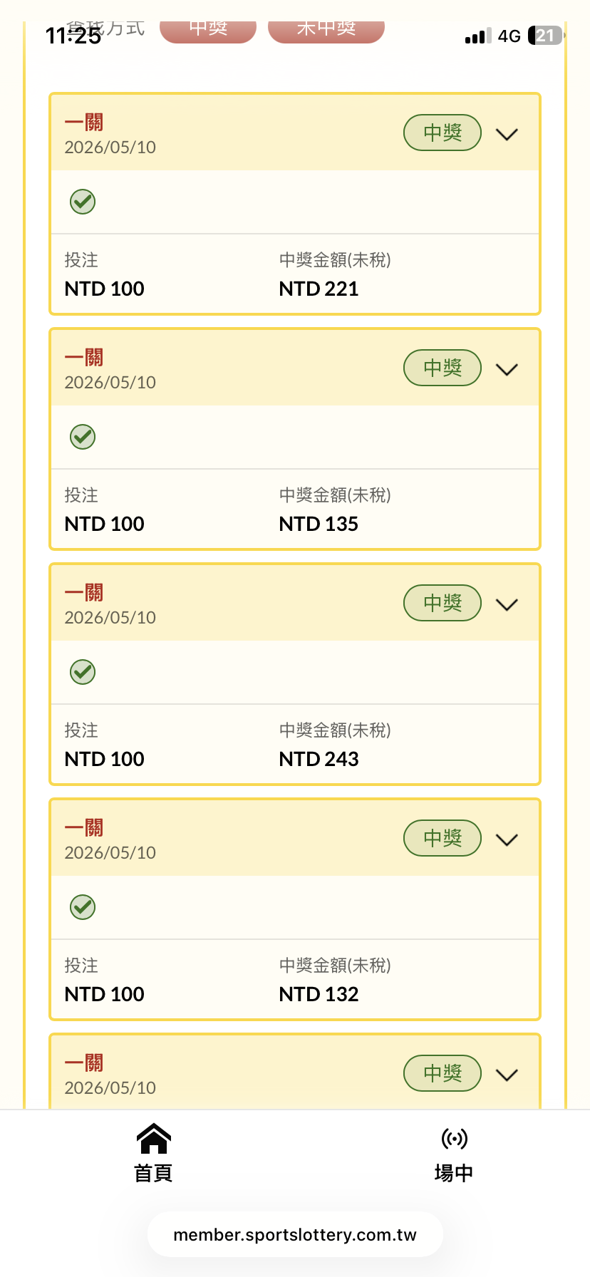Image resolution: width=590 pixels, height=1277 pixels.
Task: Switch to the 首頁 tab label
Action: click(x=154, y=1173)
